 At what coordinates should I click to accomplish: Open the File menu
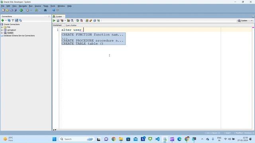(x=3, y=6)
